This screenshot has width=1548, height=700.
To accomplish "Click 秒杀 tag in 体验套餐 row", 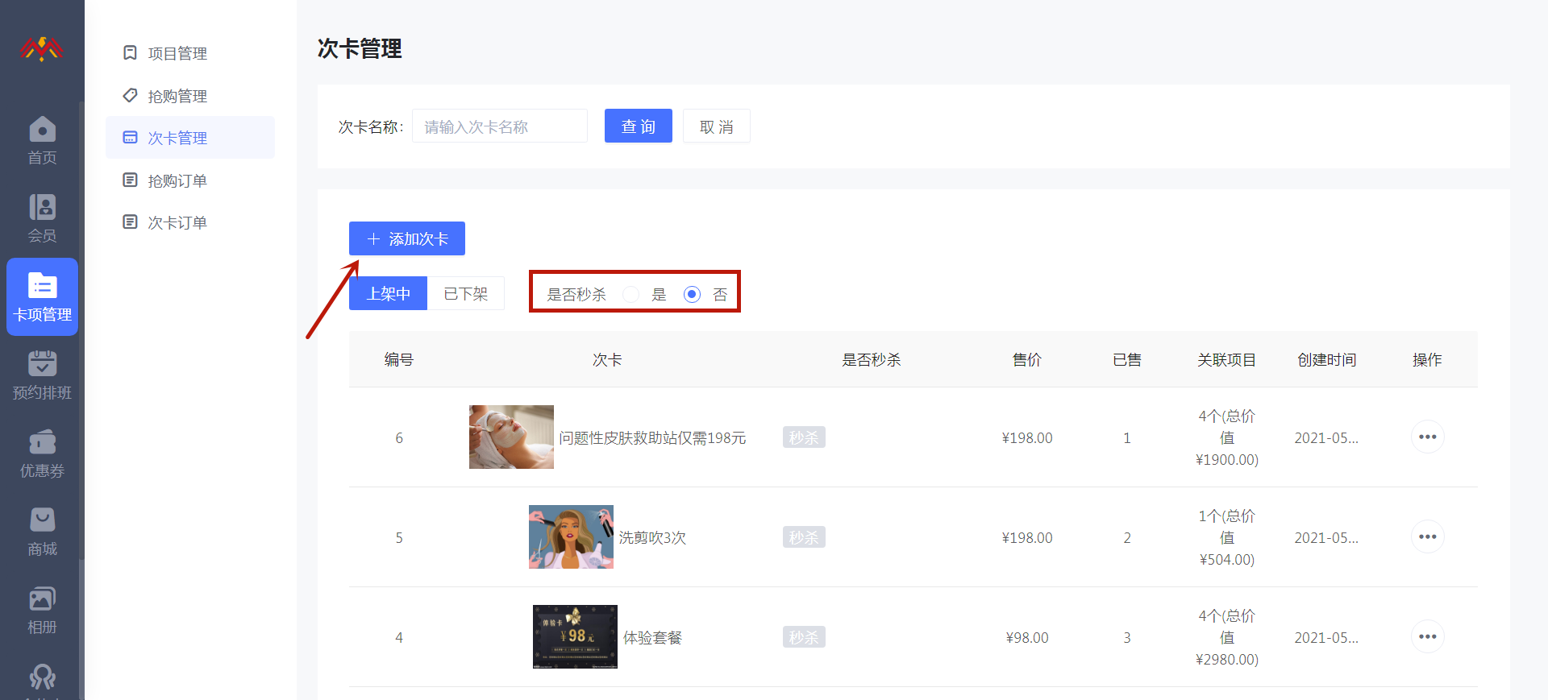I will pyautogui.click(x=804, y=637).
